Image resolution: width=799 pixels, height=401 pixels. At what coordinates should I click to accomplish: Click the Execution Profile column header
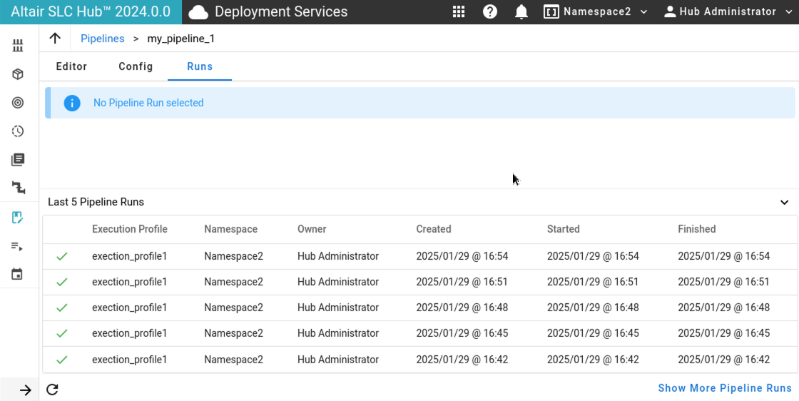coord(129,229)
